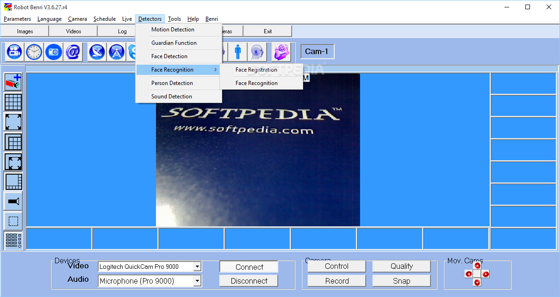Close the open Detectors menu
The width and height of the screenshot is (560, 297).
click(150, 19)
